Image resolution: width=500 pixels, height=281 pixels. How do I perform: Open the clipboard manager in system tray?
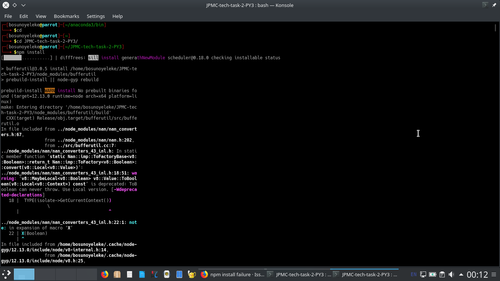(x=442, y=274)
